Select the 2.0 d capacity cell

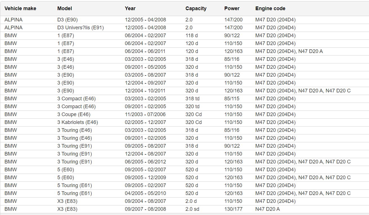(191, 201)
